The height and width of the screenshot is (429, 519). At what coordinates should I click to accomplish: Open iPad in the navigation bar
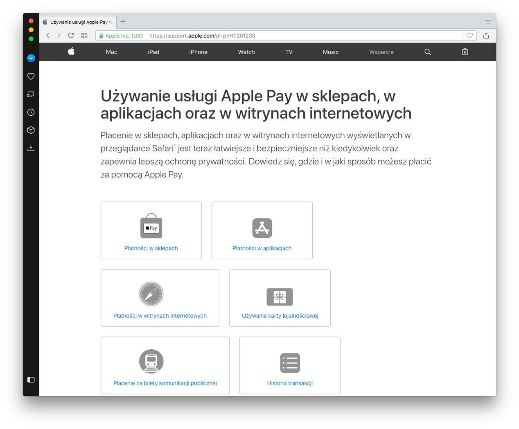pyautogui.click(x=153, y=52)
